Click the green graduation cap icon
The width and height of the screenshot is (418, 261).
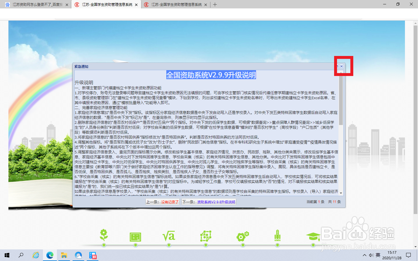313,237
